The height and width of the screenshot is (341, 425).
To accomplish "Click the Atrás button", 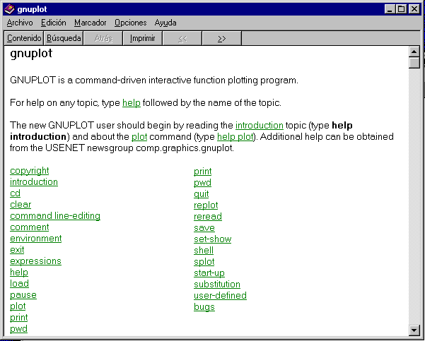I will click(x=103, y=38).
